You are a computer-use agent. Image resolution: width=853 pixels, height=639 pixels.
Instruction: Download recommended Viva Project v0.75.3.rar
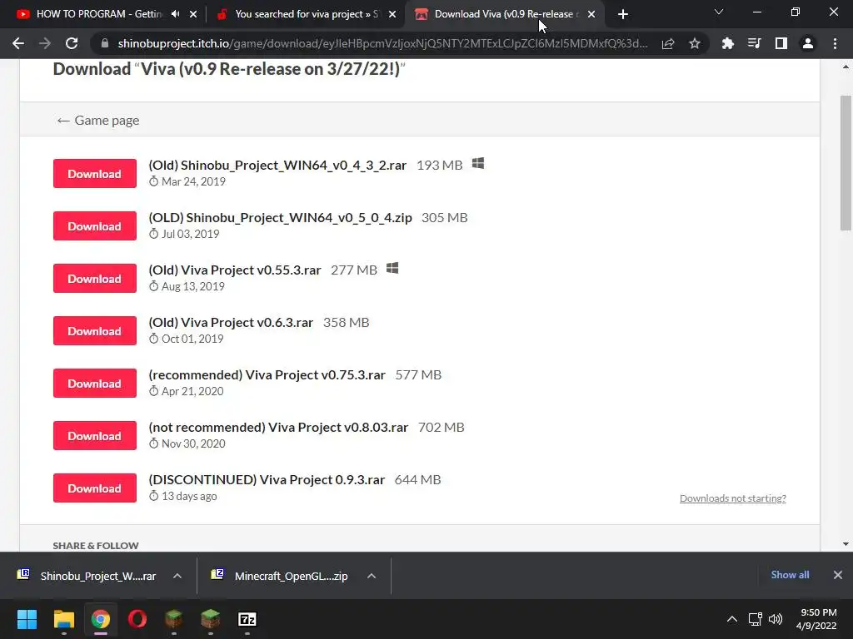pyautogui.click(x=95, y=383)
